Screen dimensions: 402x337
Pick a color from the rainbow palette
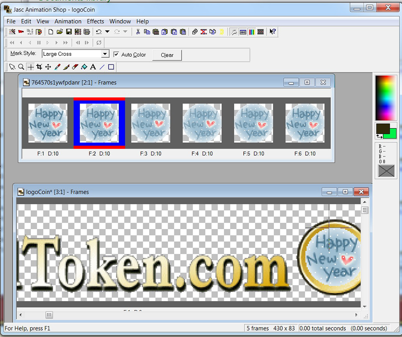pos(386,97)
